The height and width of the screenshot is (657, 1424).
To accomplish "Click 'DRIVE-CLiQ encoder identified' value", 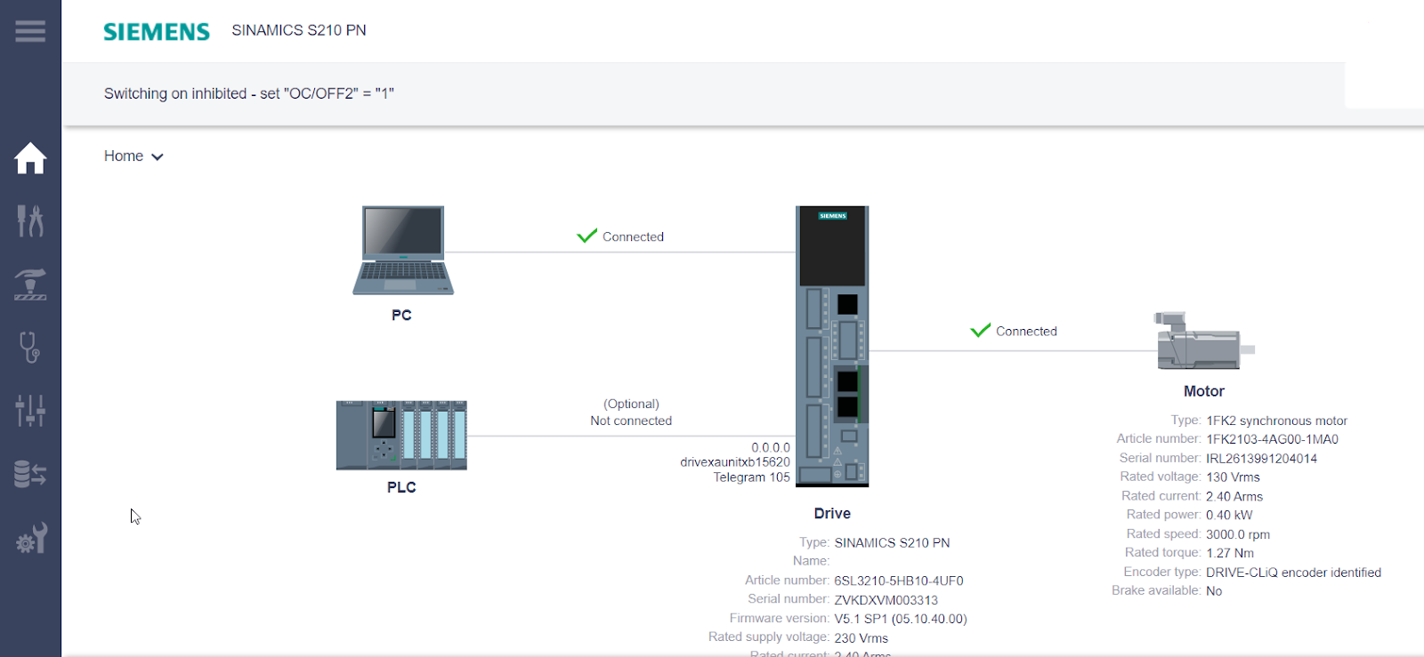I will [1294, 573].
